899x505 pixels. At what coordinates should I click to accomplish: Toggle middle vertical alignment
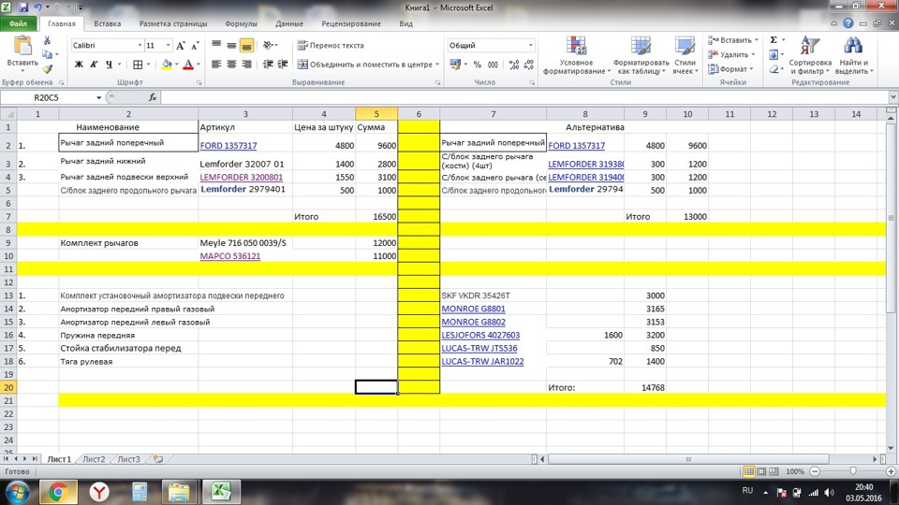pyautogui.click(x=231, y=45)
